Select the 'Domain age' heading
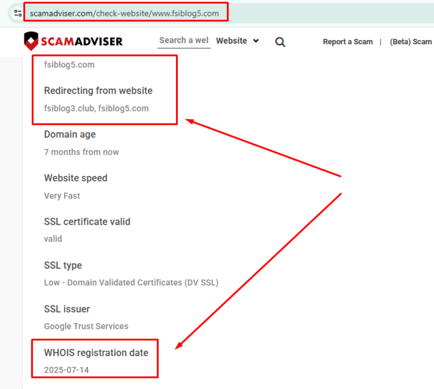Viewport: 434px width, 389px height. click(x=70, y=134)
